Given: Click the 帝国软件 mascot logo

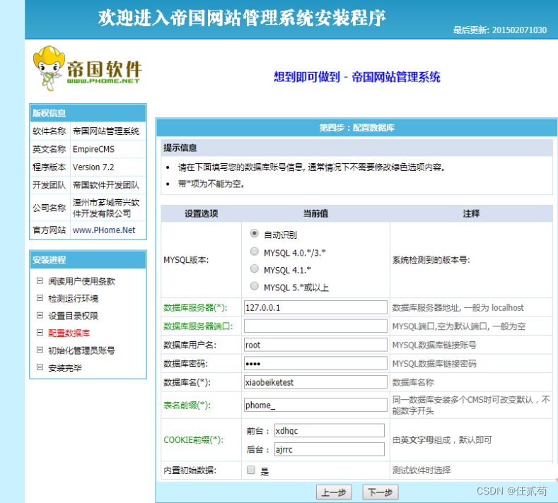Looking at the screenshot, I should (87, 69).
